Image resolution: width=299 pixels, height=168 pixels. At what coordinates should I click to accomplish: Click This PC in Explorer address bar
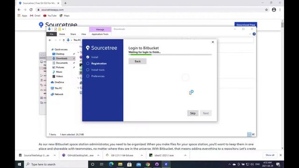[77, 40]
